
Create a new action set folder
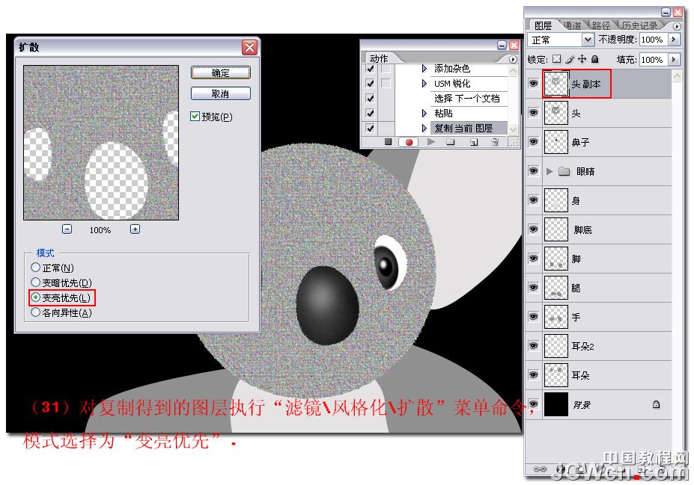pyautogui.click(x=451, y=142)
